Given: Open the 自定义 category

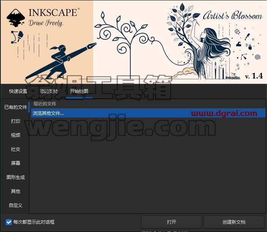Looking at the screenshot, I should coord(16,205).
